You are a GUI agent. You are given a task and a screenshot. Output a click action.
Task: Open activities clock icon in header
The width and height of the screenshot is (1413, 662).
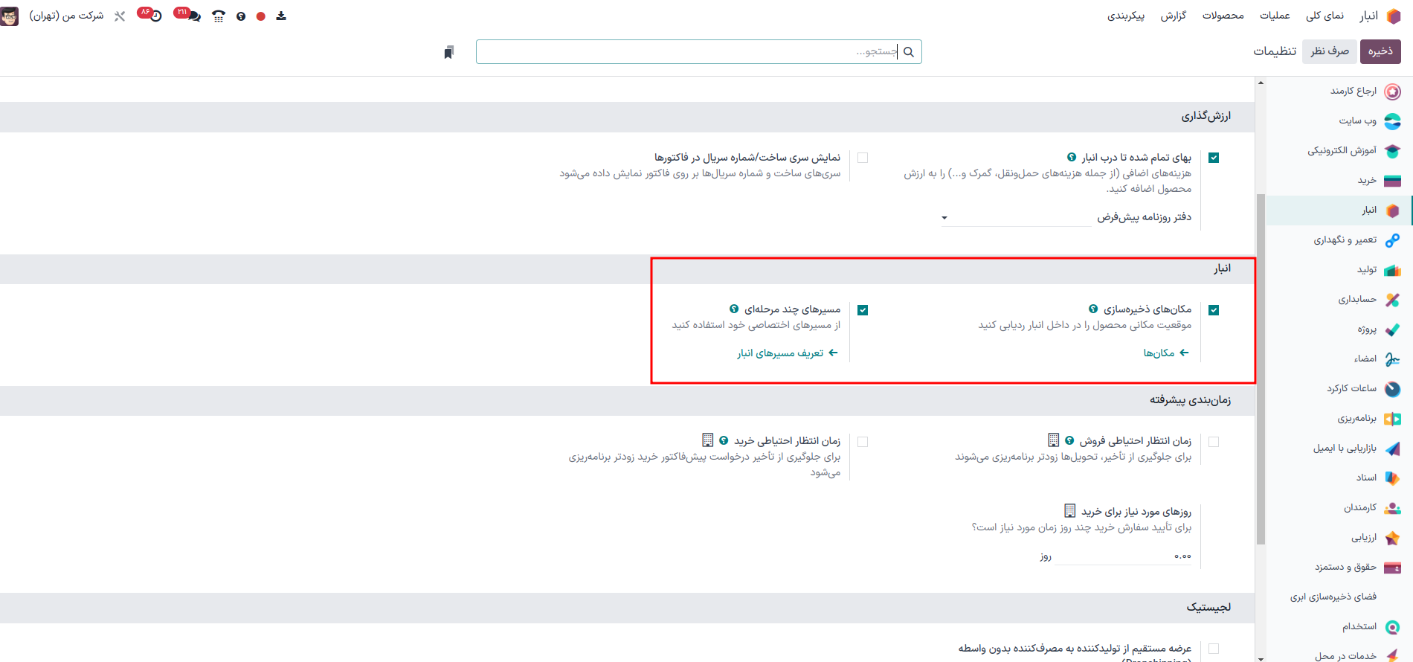click(155, 16)
